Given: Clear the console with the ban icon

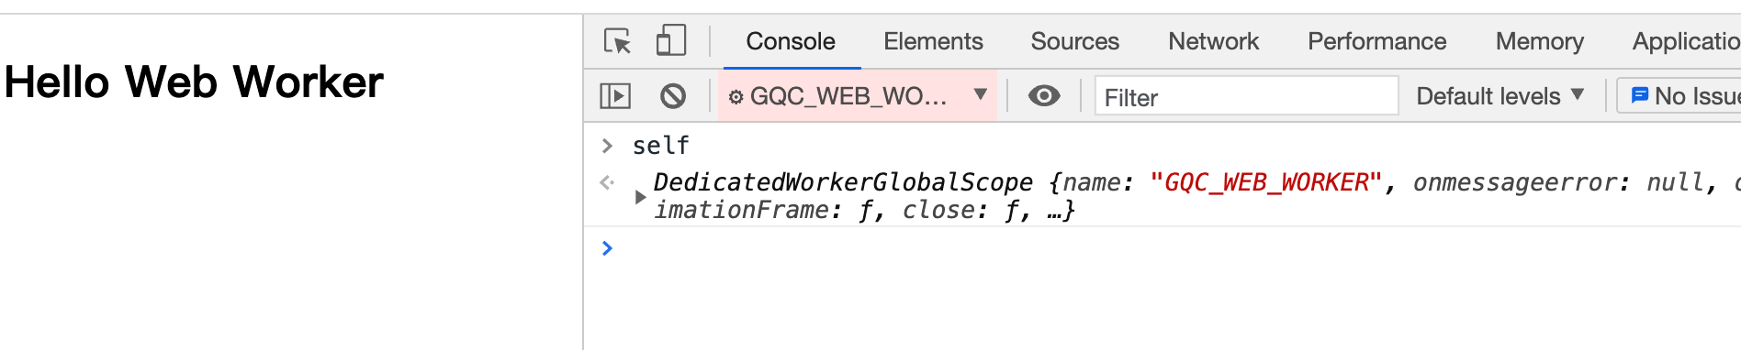Looking at the screenshot, I should pos(673,95).
